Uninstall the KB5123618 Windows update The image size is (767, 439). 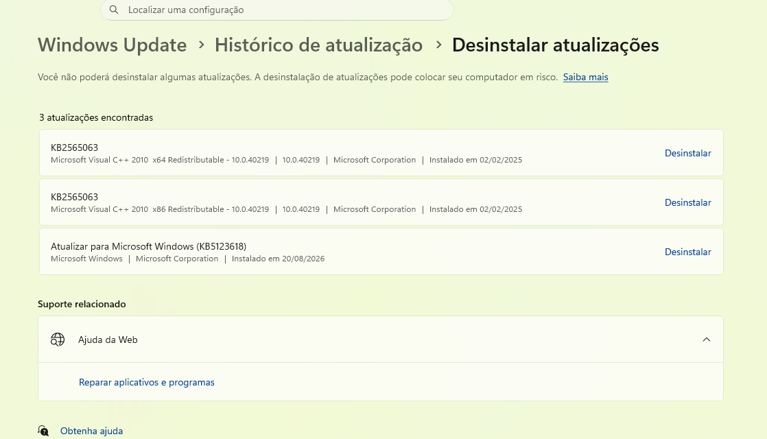tap(687, 252)
